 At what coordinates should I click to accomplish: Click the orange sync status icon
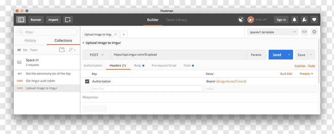pos(250,20)
